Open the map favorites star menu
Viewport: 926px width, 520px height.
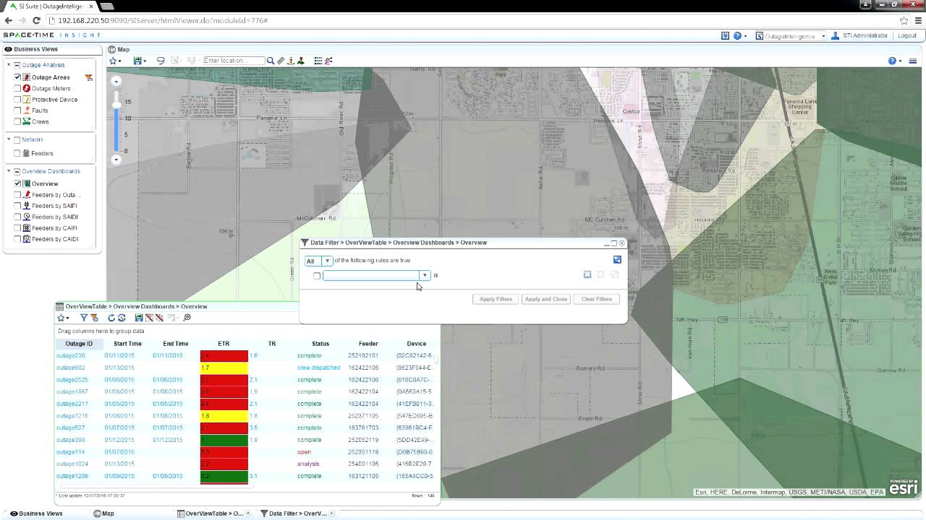(114, 61)
